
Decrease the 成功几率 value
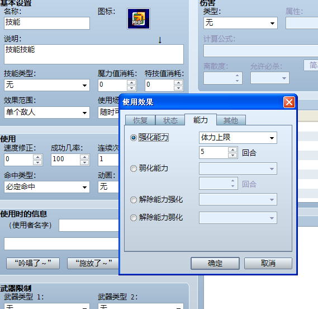pyautogui.click(x=84, y=162)
